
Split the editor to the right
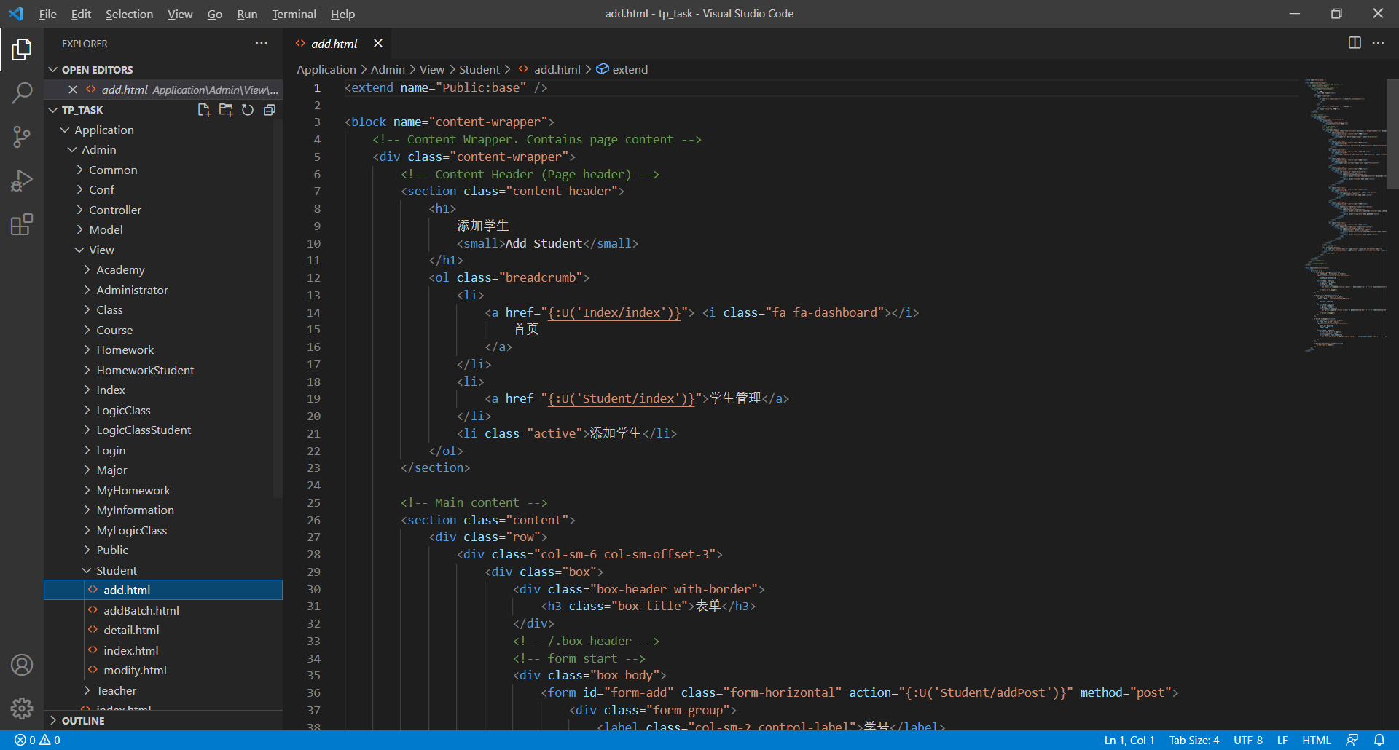point(1355,43)
